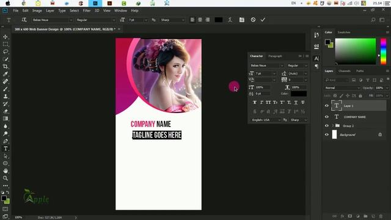
Task: Click the Apple menu in macOS bar
Action: [8, 3]
